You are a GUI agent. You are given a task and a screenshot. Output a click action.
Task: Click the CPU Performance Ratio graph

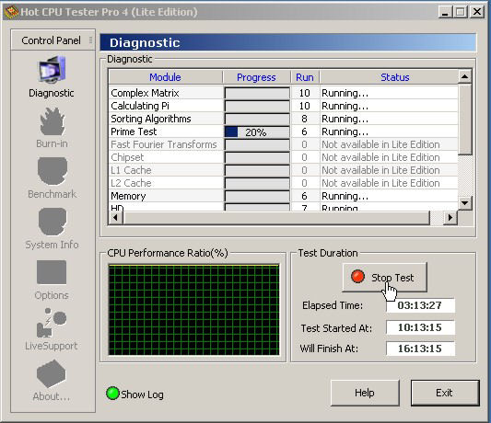click(x=193, y=310)
